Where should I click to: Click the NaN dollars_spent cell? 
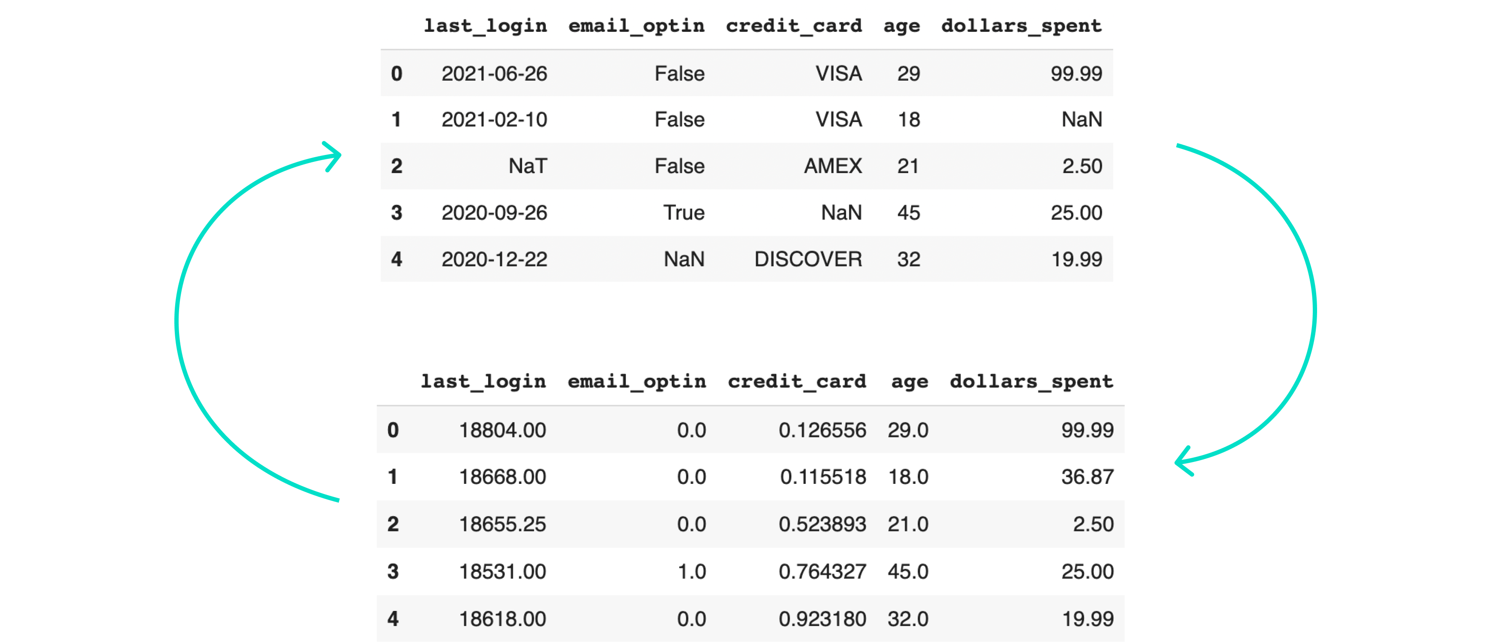click(x=1081, y=120)
